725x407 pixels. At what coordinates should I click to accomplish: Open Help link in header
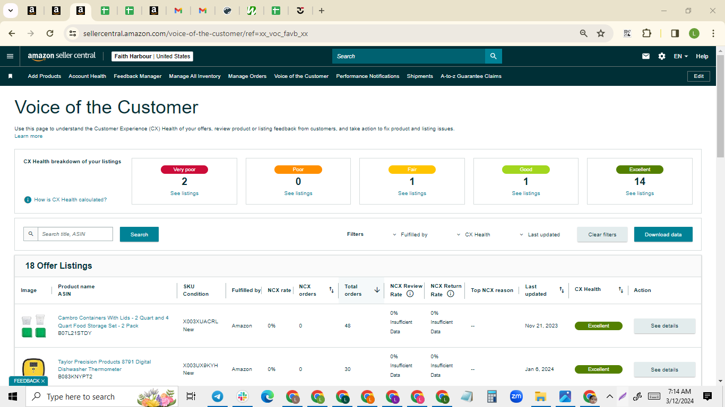tap(702, 56)
